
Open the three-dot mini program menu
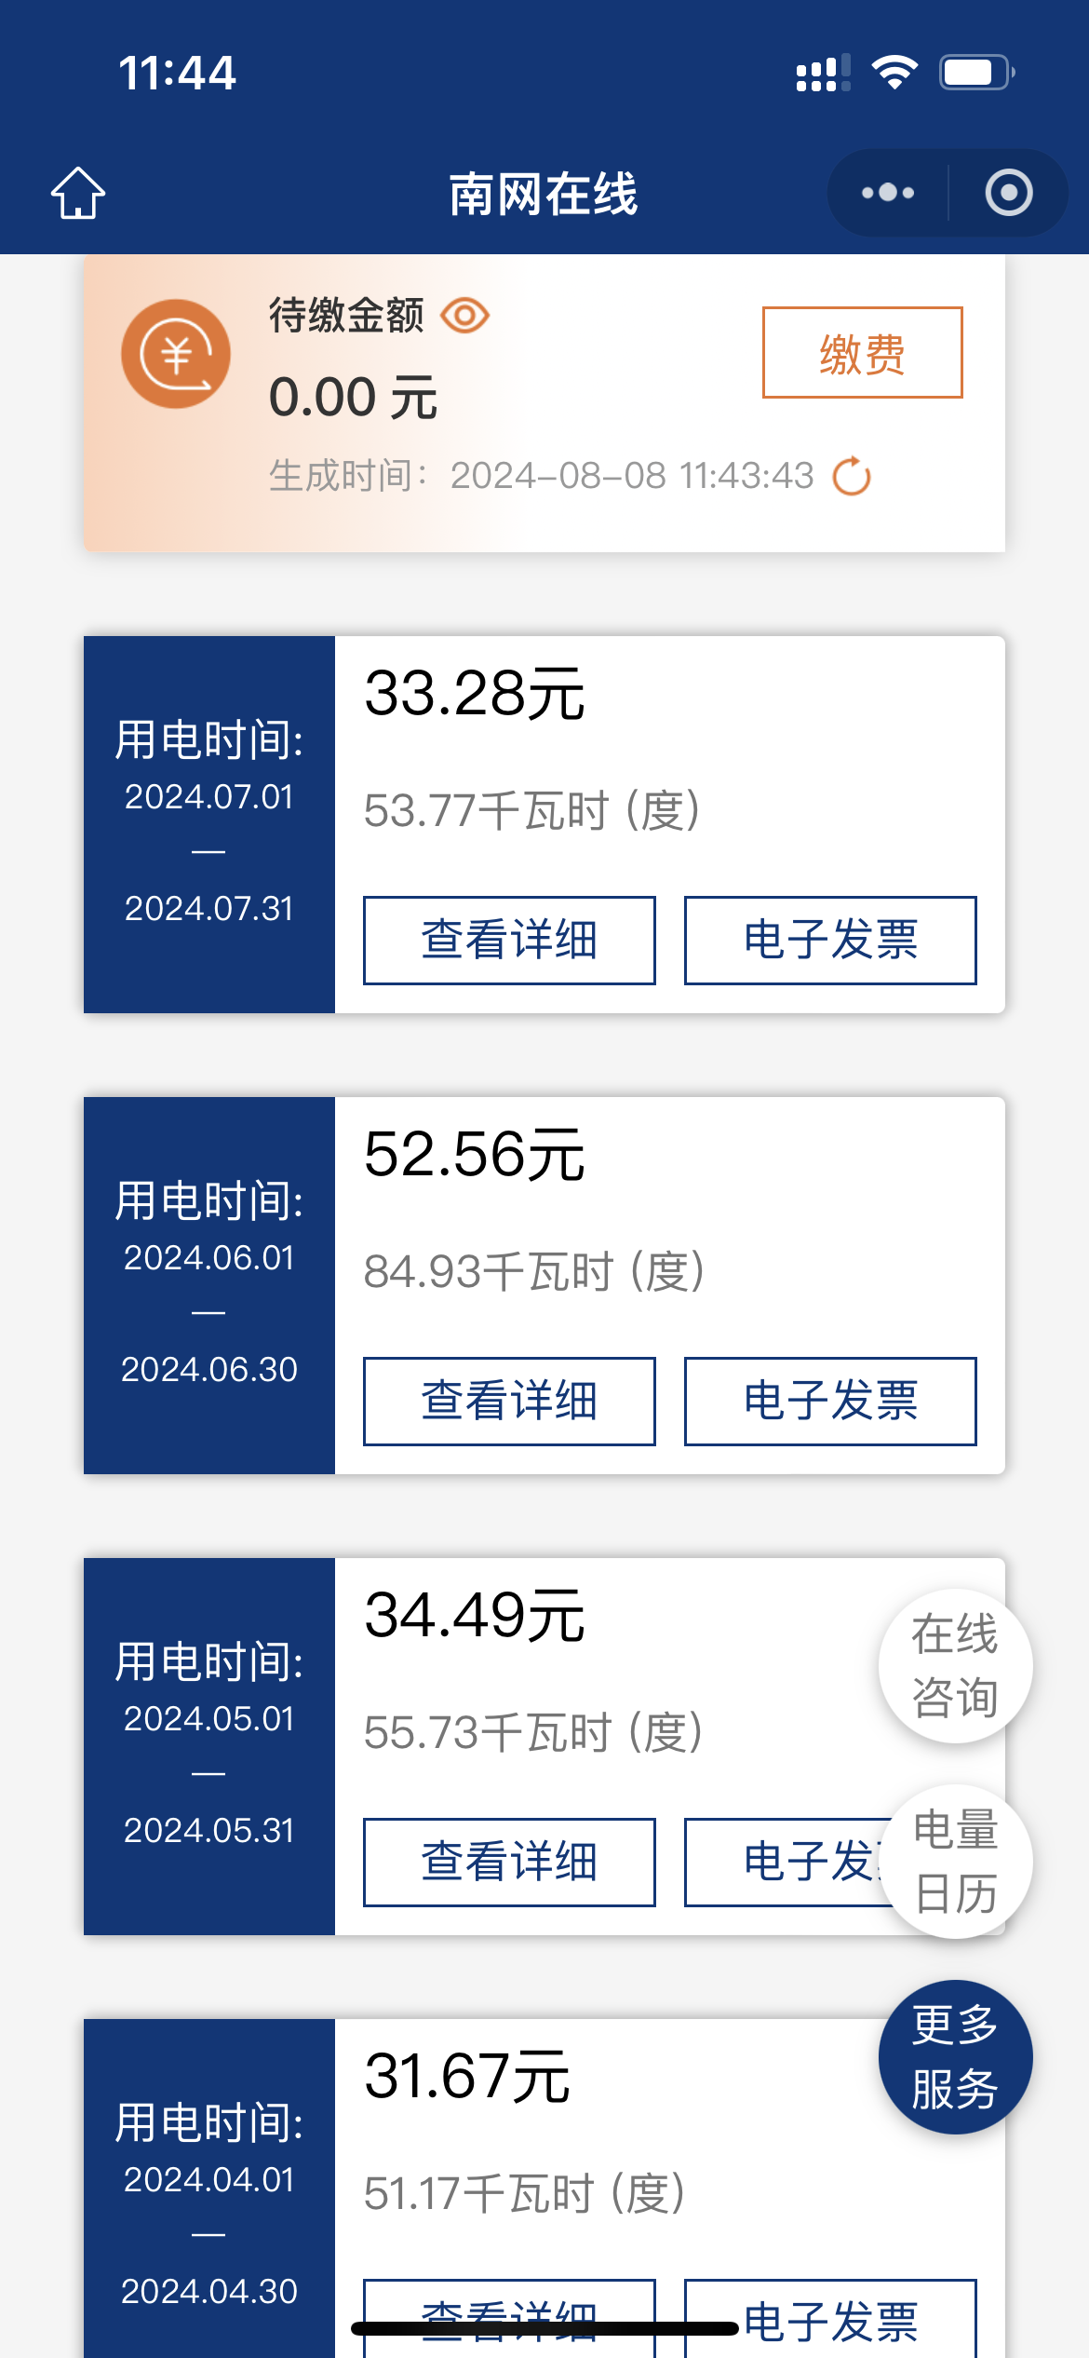[x=888, y=193]
